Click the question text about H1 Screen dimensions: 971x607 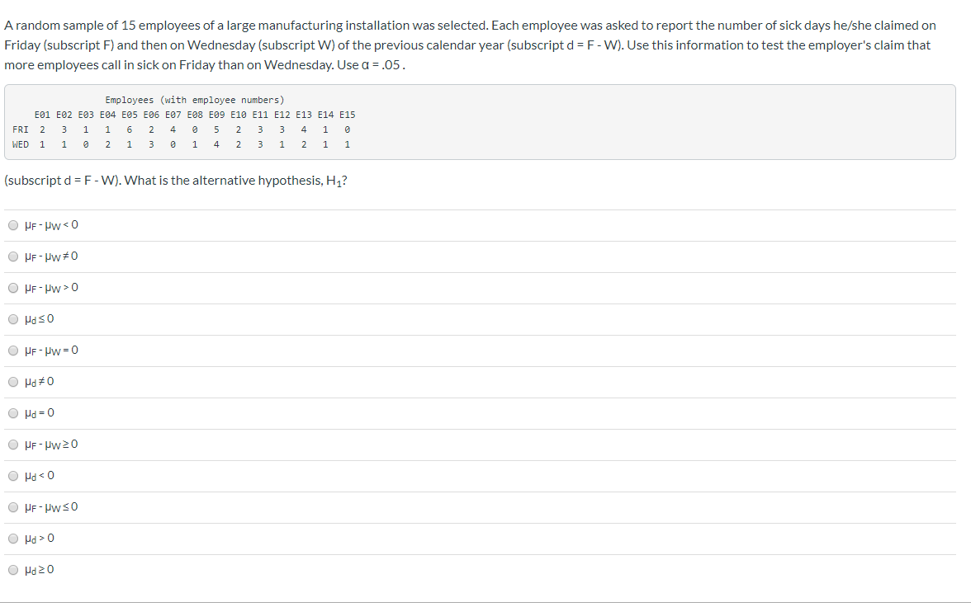click(175, 180)
